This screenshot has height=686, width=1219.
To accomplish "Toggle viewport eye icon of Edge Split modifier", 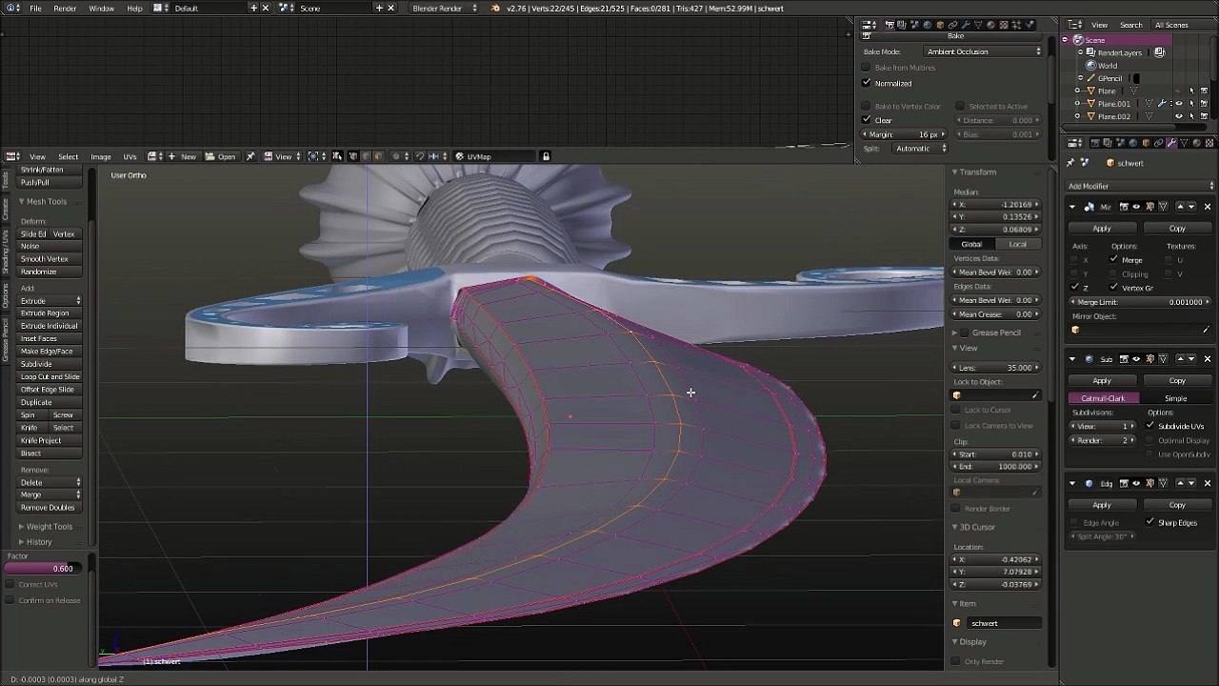I will (x=1136, y=483).
